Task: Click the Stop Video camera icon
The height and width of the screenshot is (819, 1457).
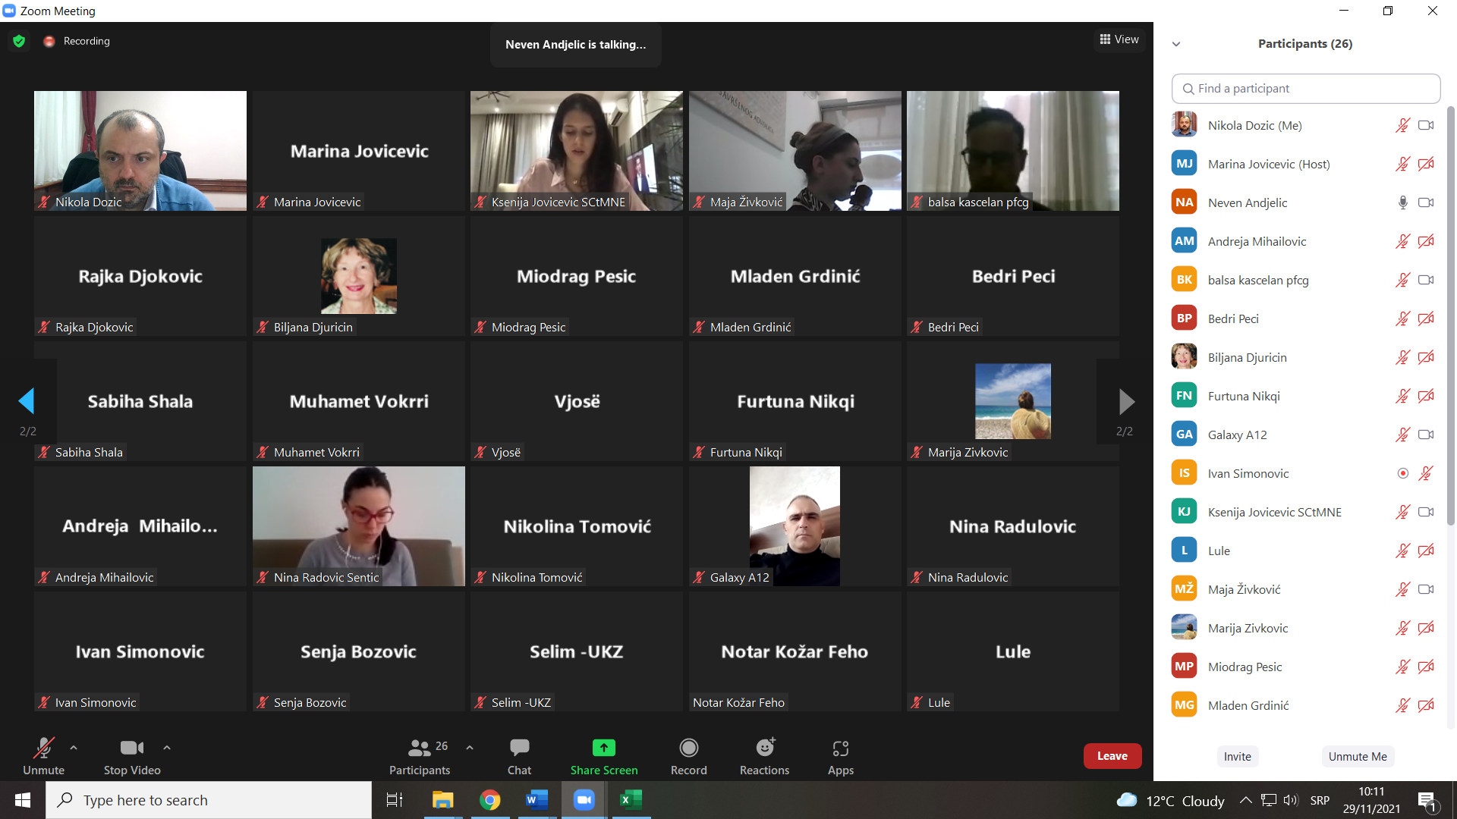Action: pos(132,748)
